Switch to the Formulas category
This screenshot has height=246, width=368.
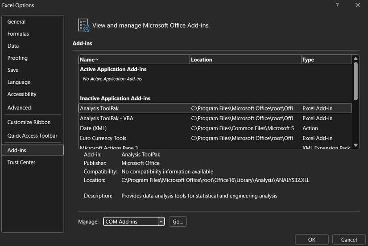pos(18,34)
